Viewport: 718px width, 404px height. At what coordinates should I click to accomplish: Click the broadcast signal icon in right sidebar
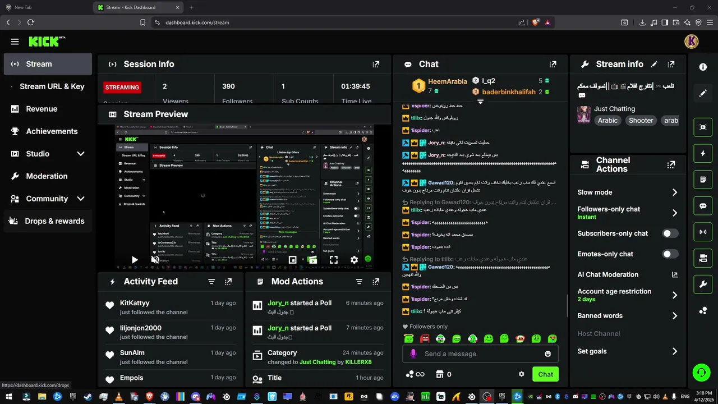[x=703, y=232]
